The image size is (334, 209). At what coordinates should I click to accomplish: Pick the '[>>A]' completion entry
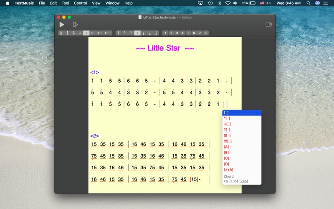(x=242, y=170)
